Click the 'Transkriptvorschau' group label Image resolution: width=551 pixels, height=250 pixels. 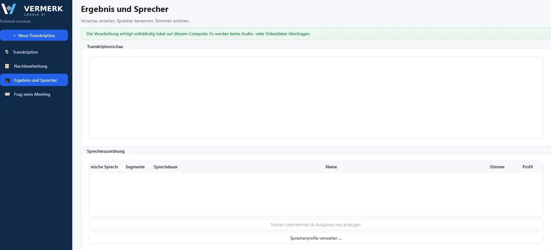point(105,47)
